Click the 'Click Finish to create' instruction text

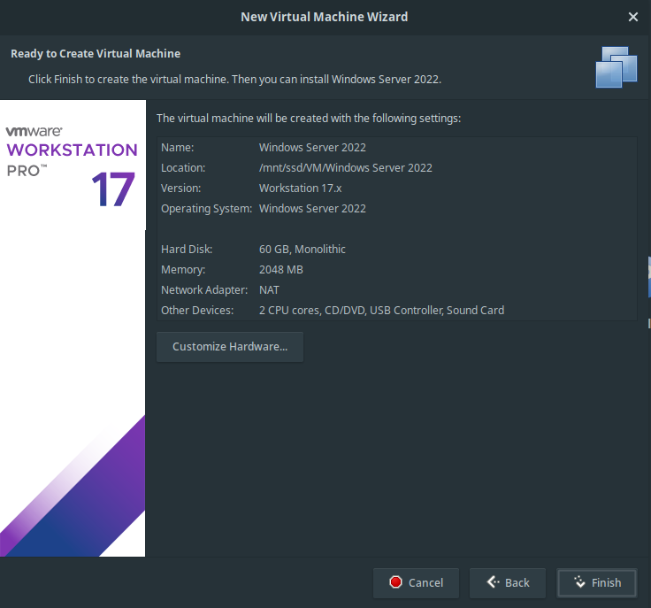(x=234, y=80)
